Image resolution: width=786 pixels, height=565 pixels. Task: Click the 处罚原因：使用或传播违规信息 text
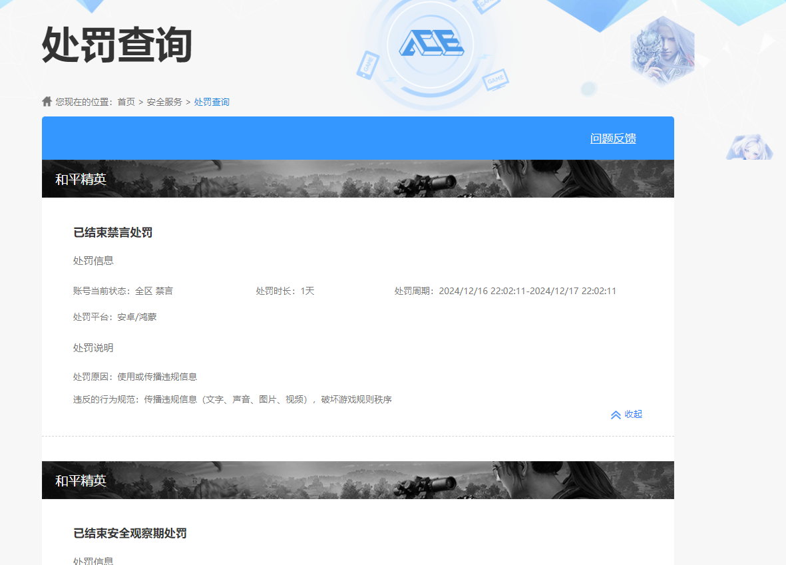pyautogui.click(x=135, y=377)
